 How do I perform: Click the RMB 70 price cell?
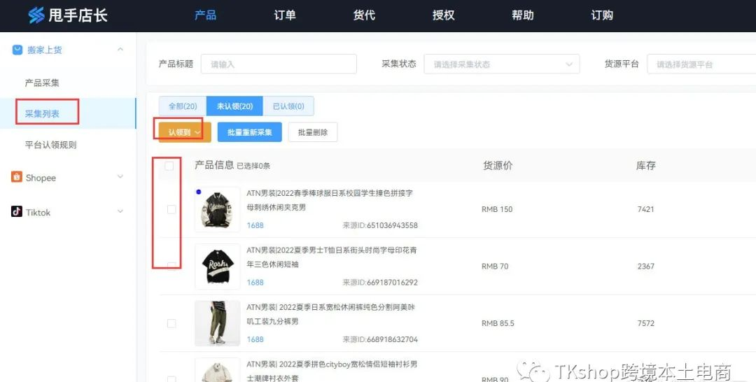click(x=495, y=266)
